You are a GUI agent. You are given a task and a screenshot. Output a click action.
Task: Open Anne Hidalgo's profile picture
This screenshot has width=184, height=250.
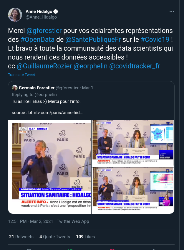point(15,14)
